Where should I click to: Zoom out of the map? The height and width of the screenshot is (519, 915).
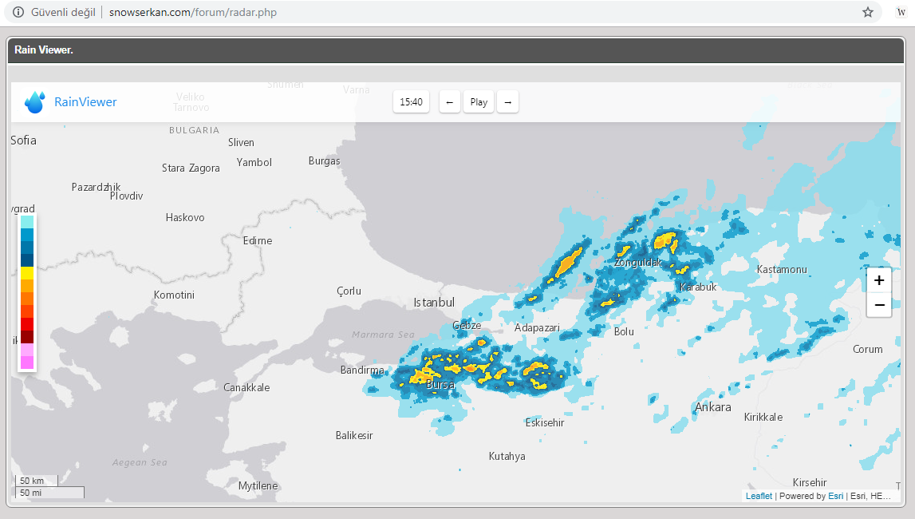click(879, 305)
